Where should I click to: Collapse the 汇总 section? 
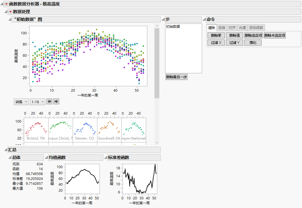coord(6,150)
